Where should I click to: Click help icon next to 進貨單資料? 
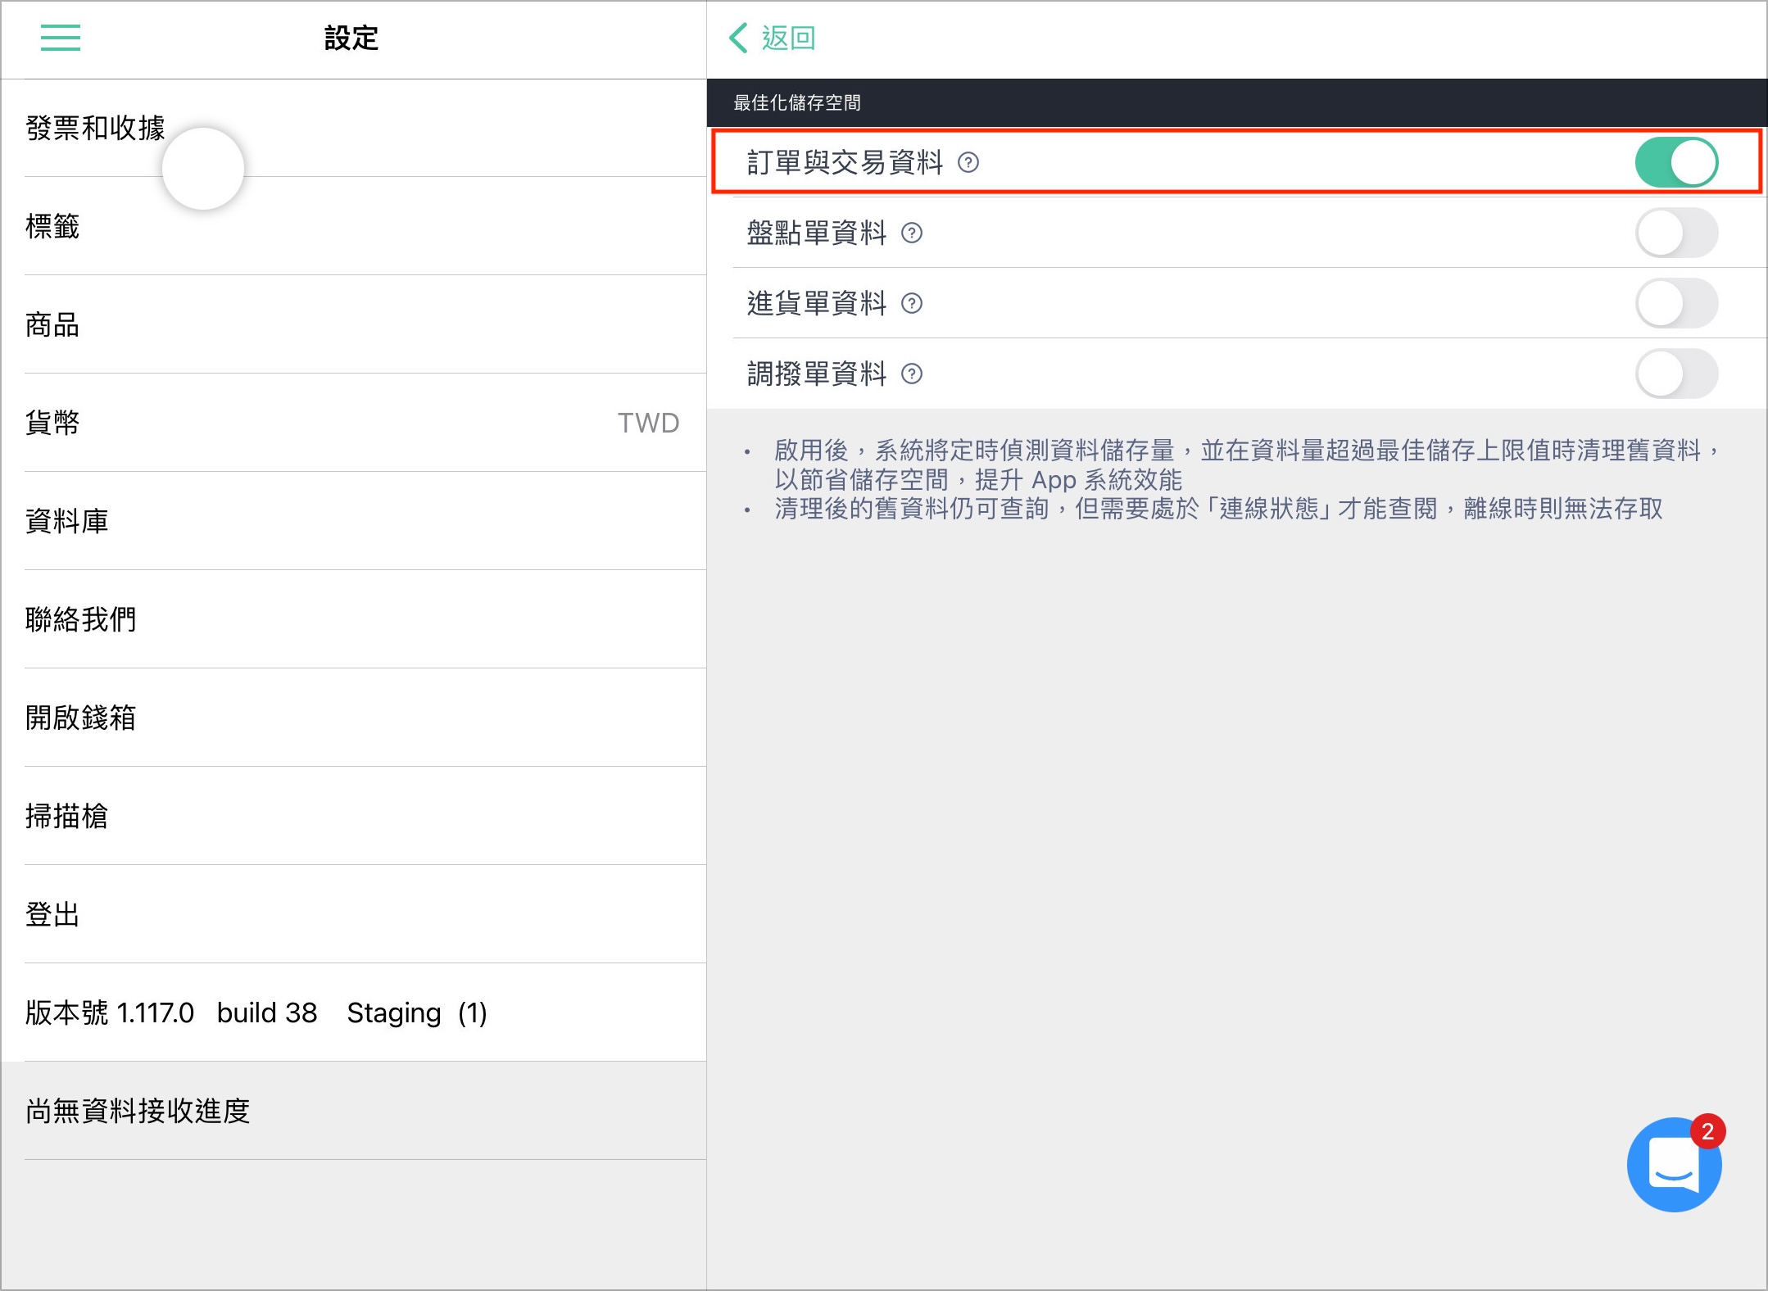(912, 304)
